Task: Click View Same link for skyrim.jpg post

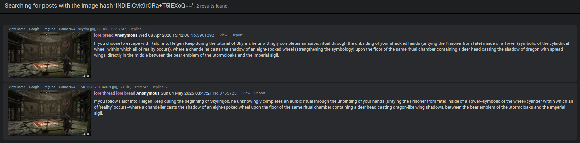Action: point(17,29)
